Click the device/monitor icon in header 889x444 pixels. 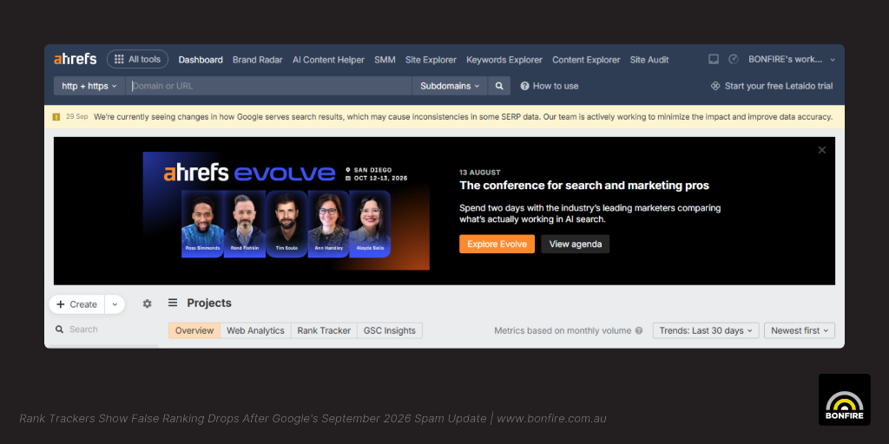[x=714, y=59]
